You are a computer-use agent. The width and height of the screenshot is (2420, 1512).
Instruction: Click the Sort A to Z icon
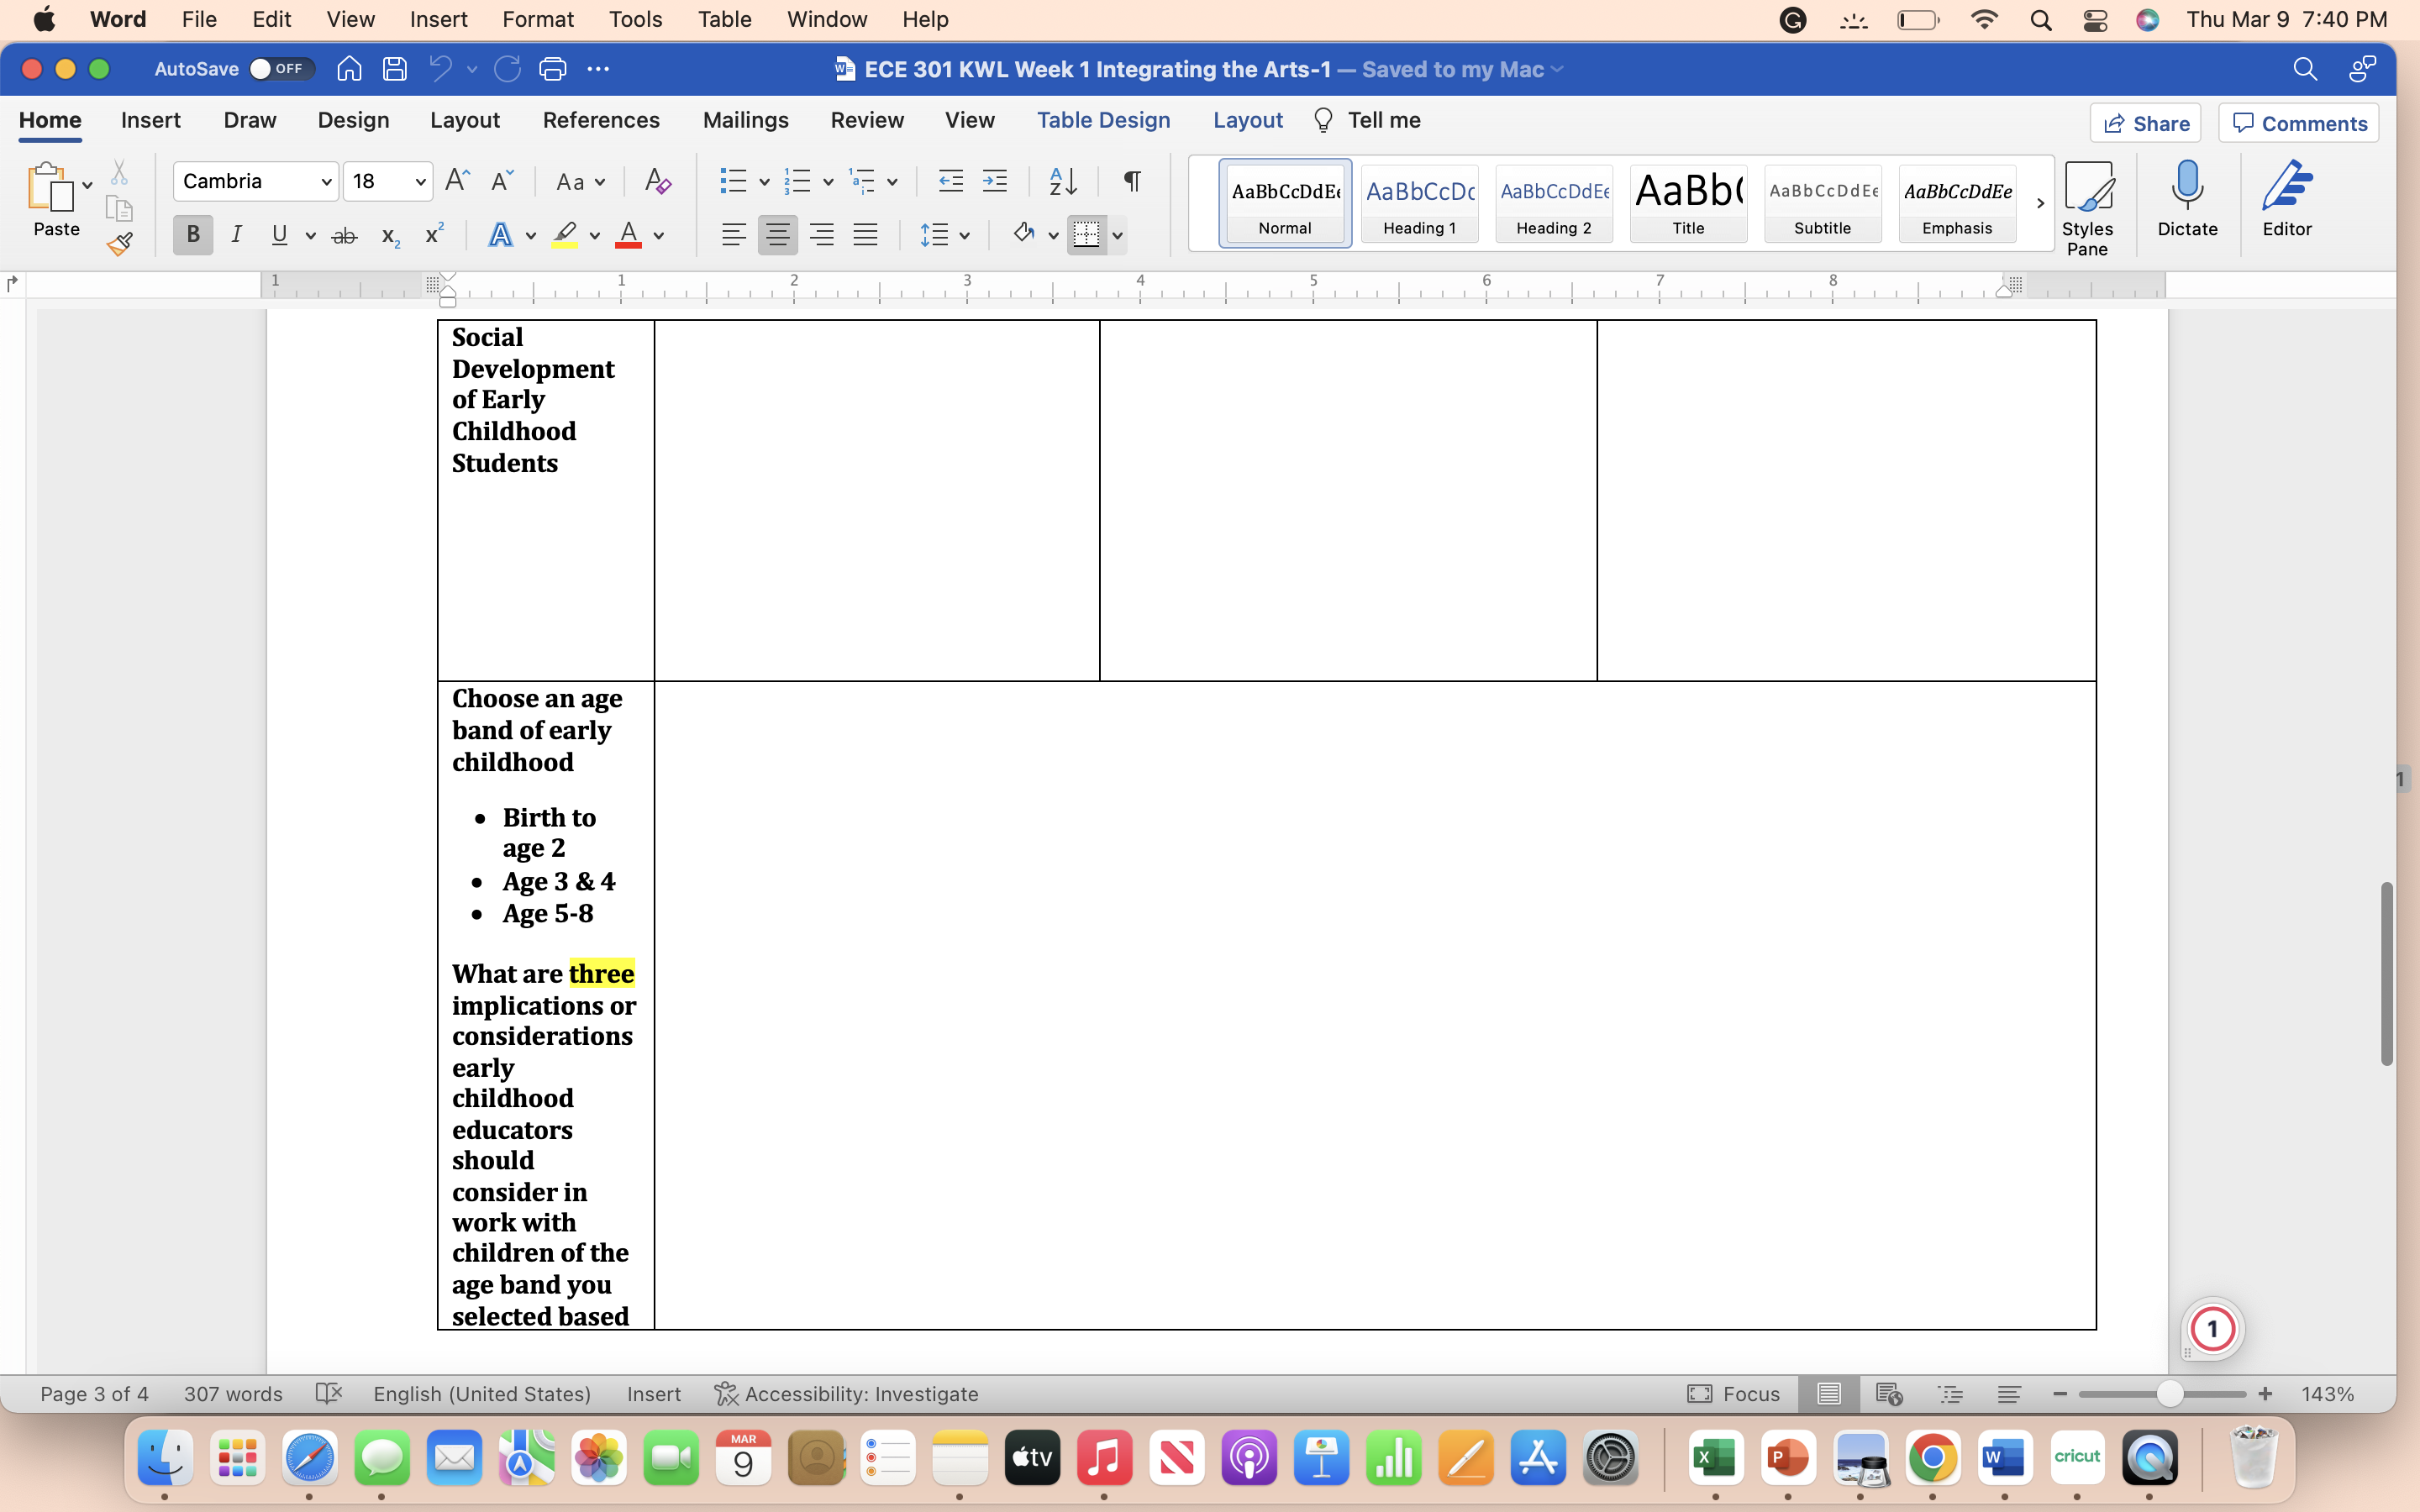pyautogui.click(x=1062, y=181)
